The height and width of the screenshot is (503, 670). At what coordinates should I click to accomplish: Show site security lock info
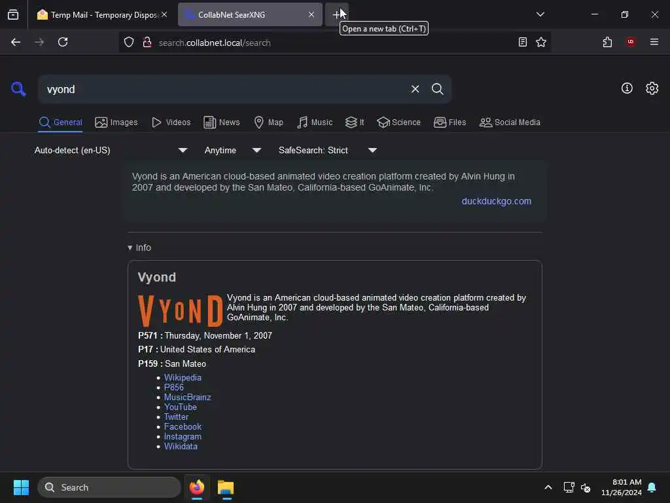[147, 42]
